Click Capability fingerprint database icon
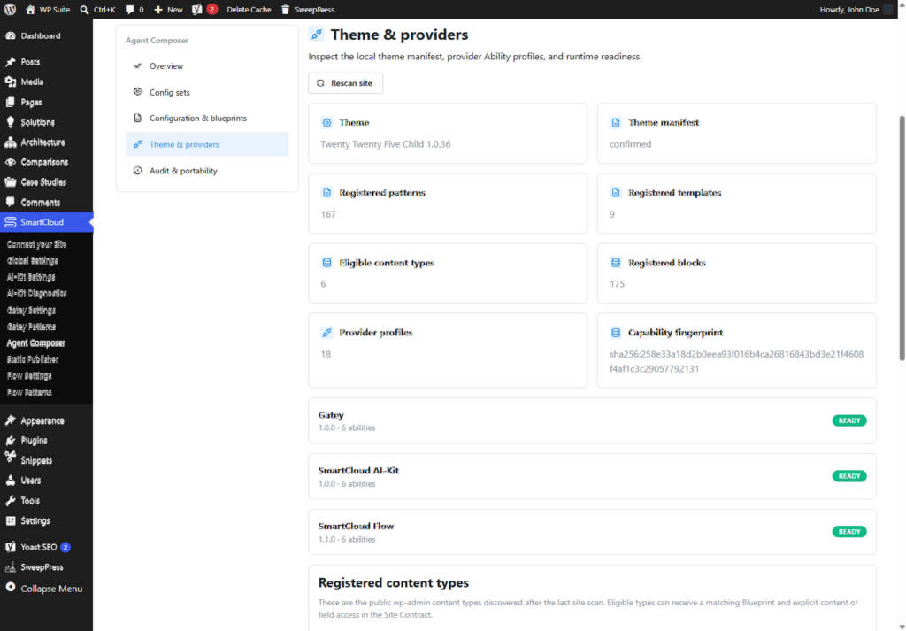This screenshot has height=631, width=906. coord(616,333)
